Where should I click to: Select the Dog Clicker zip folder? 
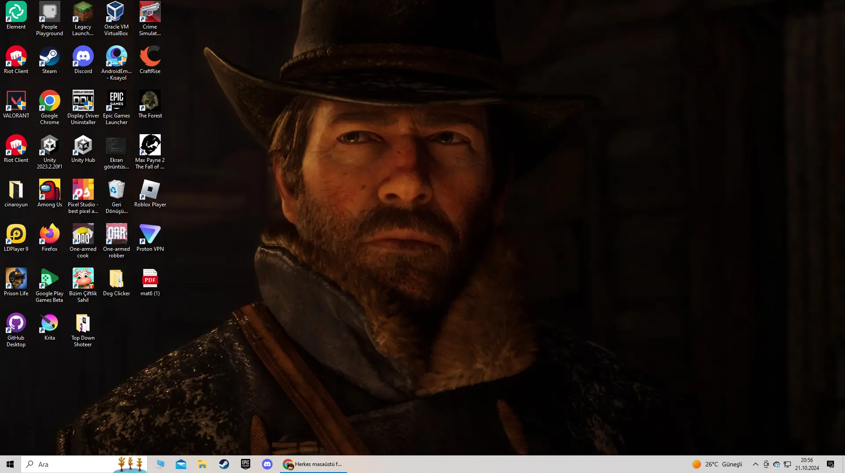tap(116, 282)
